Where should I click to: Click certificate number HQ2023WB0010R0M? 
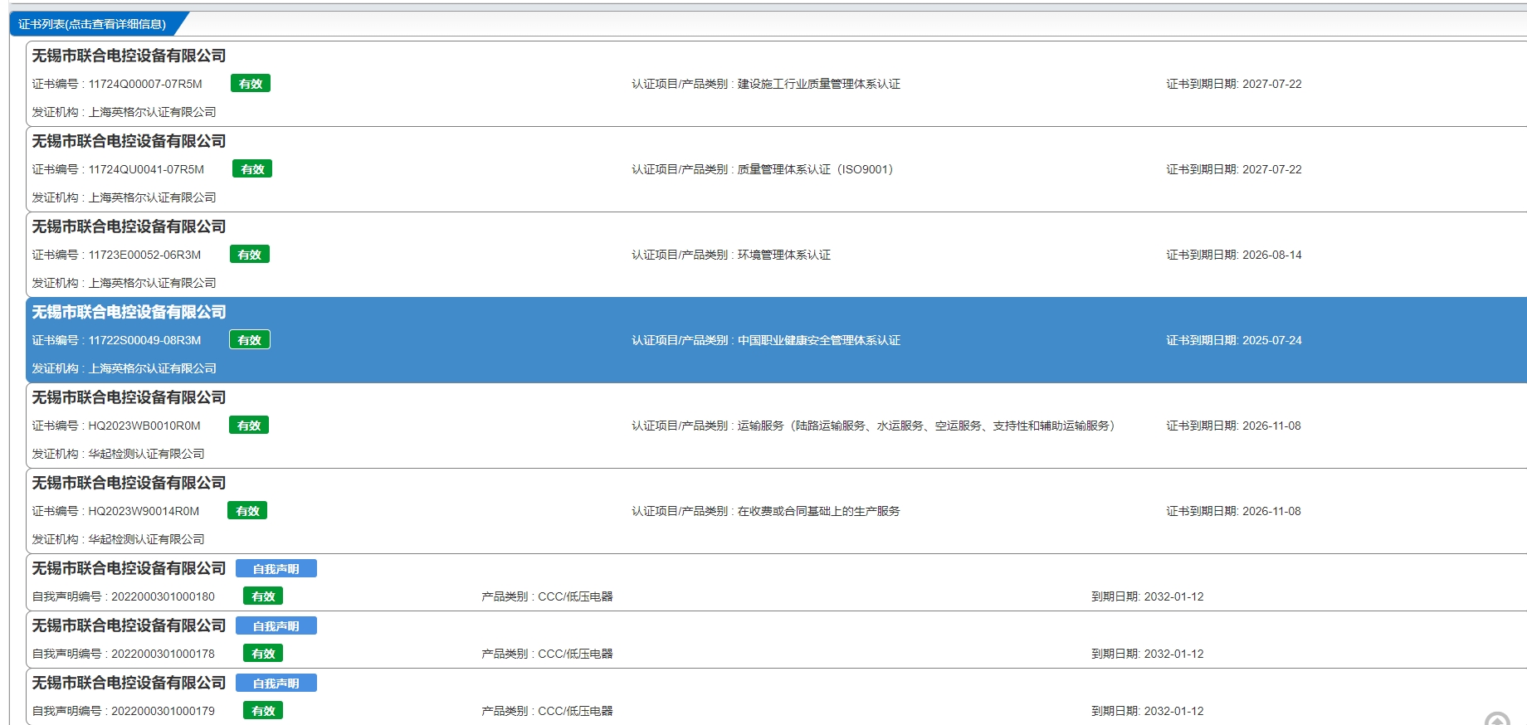pyautogui.click(x=144, y=426)
